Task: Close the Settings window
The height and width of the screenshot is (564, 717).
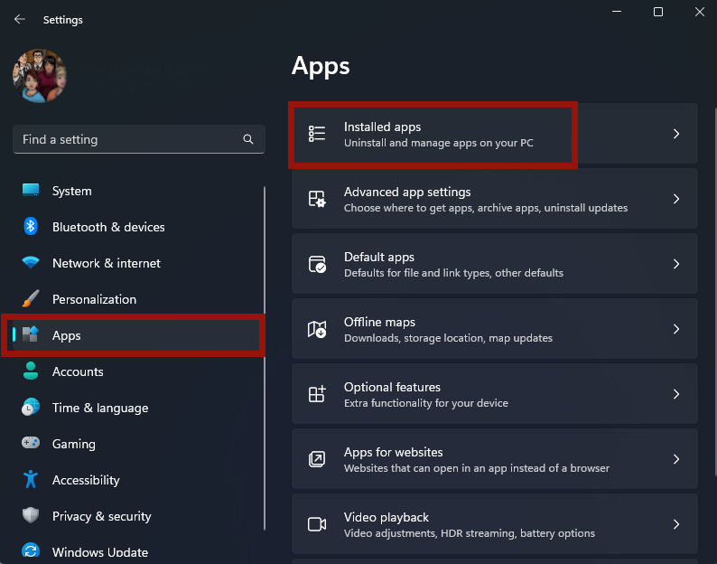Action: [x=699, y=12]
